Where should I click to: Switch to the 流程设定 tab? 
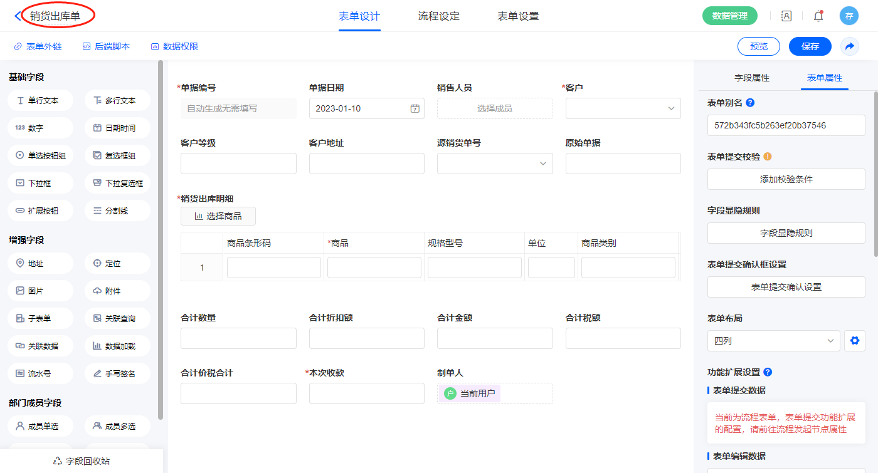(x=438, y=16)
